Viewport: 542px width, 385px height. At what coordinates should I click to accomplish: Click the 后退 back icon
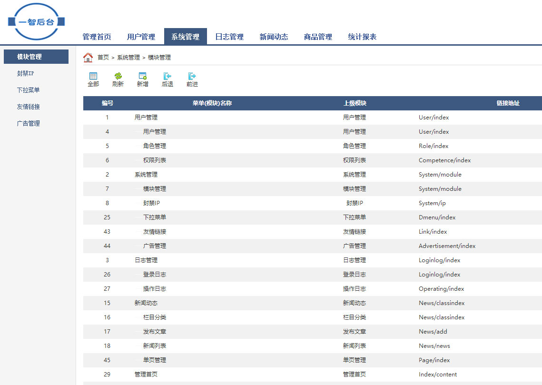[x=167, y=76]
